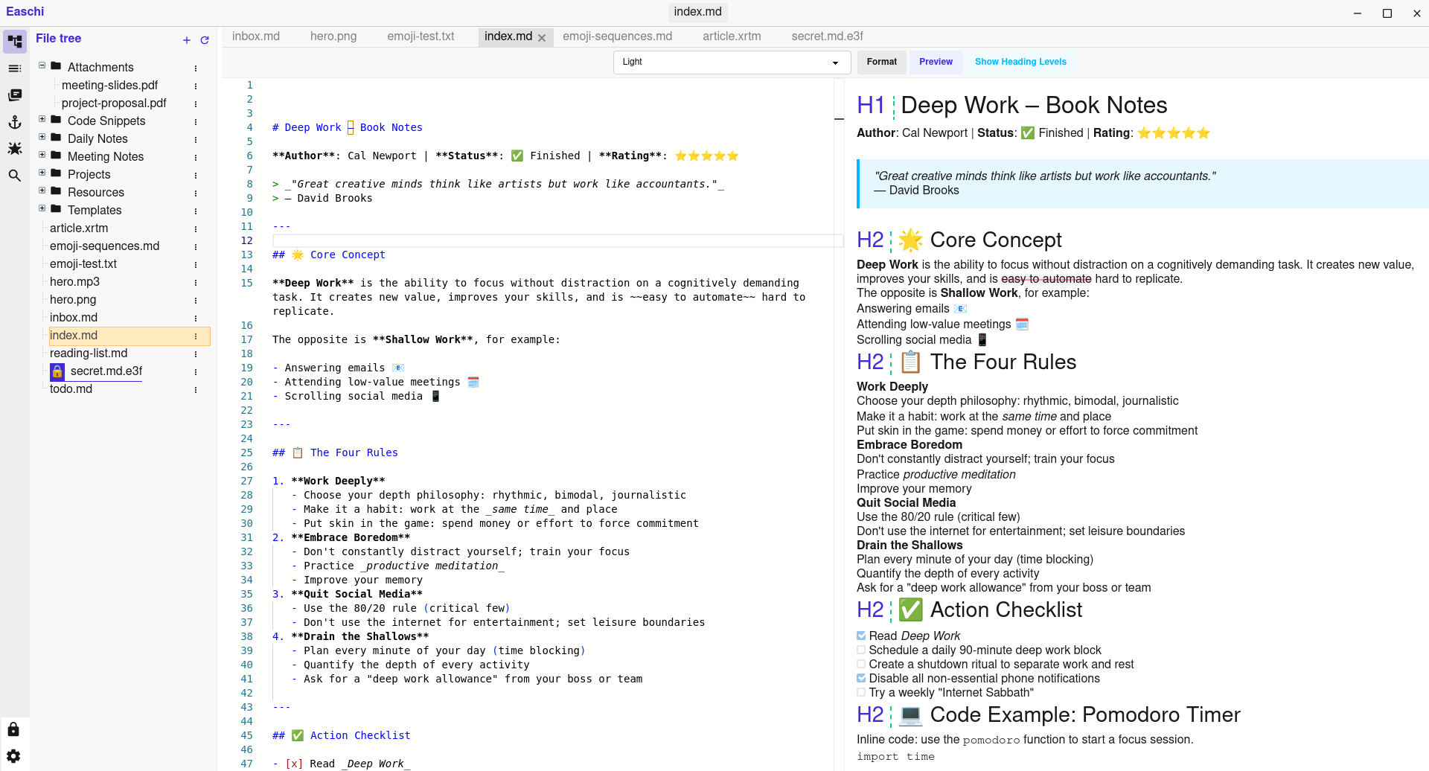
Task: Add new file with plus icon
Action: pos(187,40)
